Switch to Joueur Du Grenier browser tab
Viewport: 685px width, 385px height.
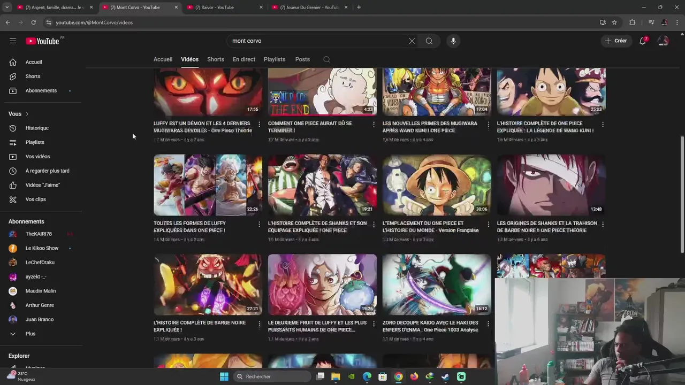pos(309,7)
